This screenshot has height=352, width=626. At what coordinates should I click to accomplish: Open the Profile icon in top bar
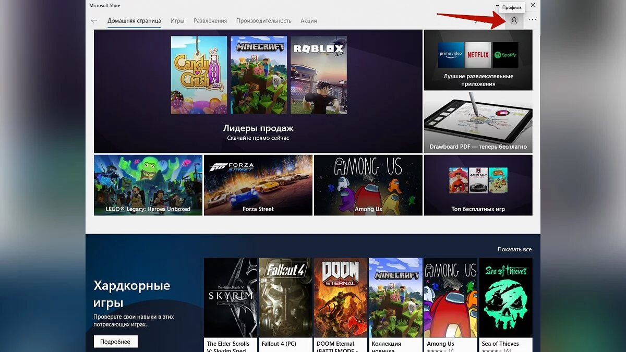pos(514,20)
